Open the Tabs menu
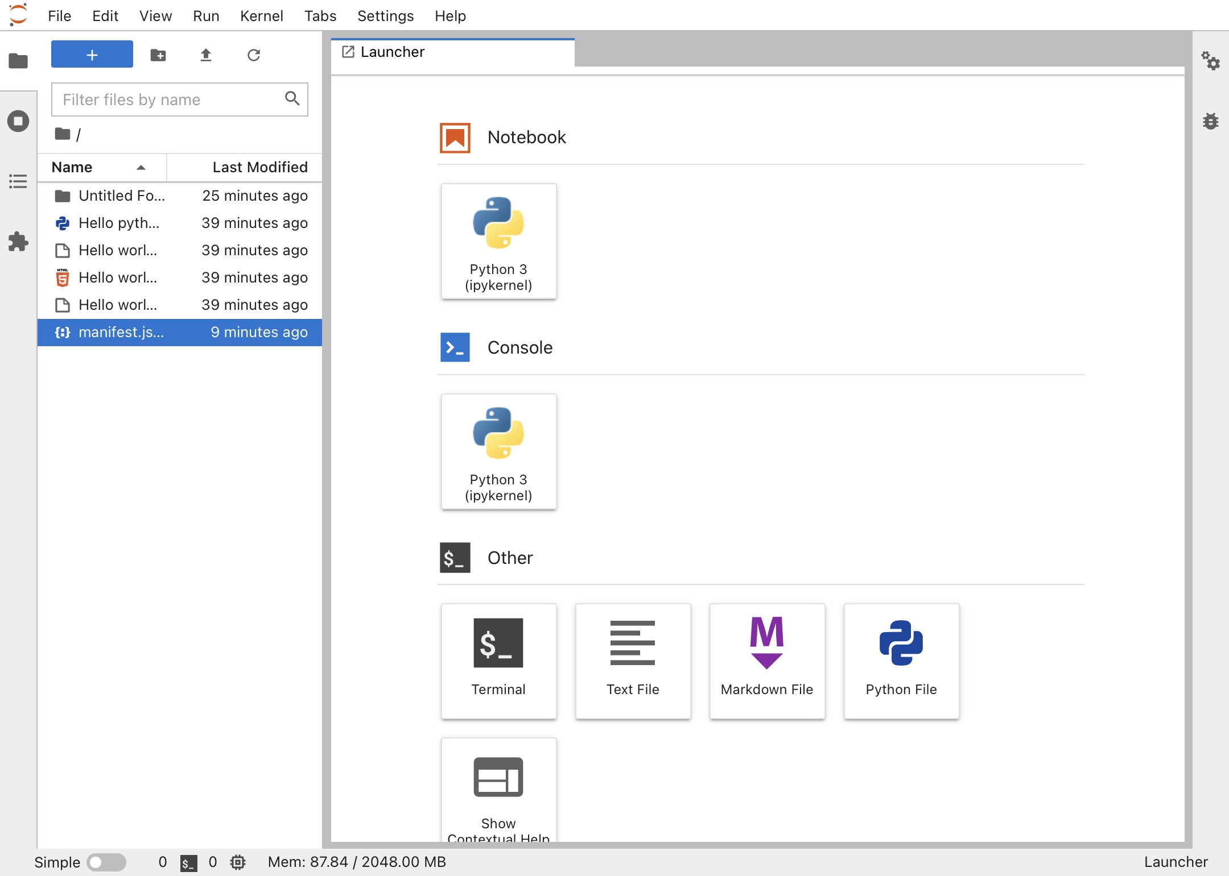1229x876 pixels. (x=320, y=16)
